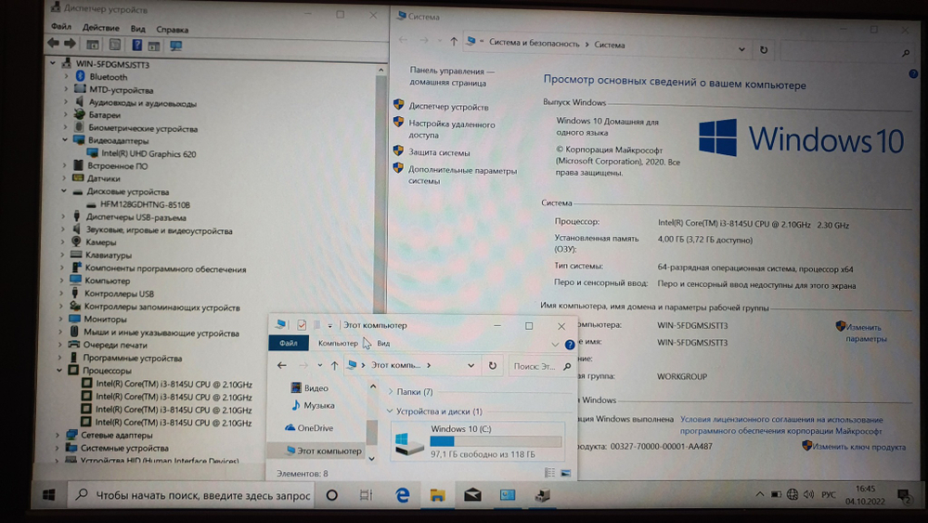Select the Bluetooth device category

pos(109,77)
